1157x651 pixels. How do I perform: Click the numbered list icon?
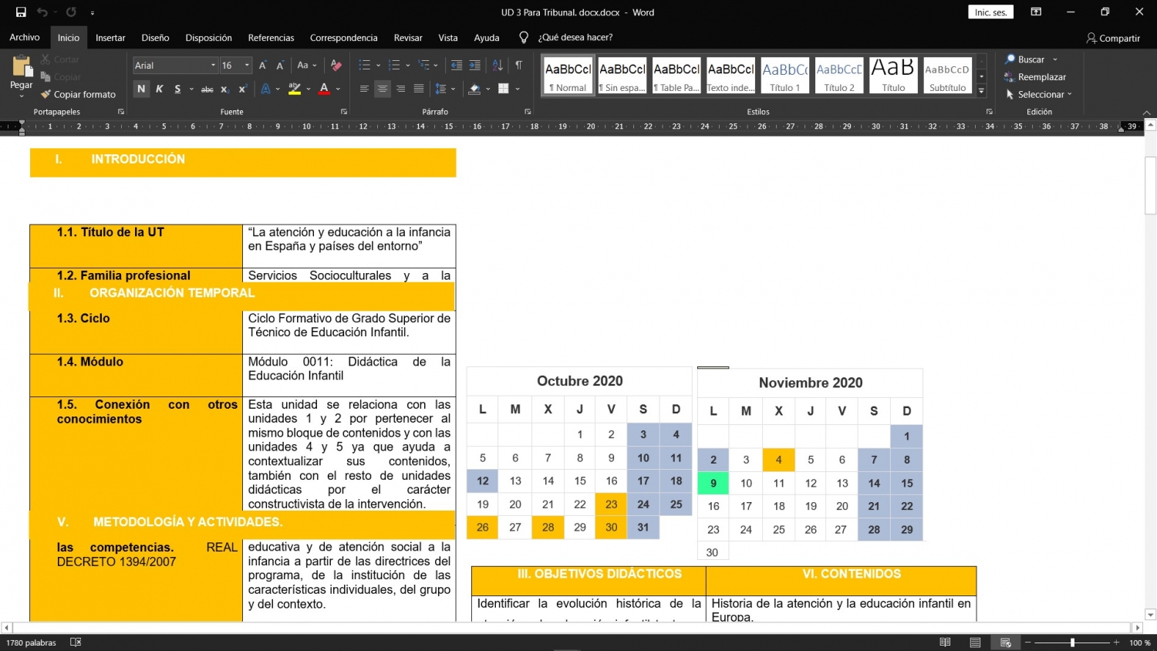pyautogui.click(x=394, y=66)
